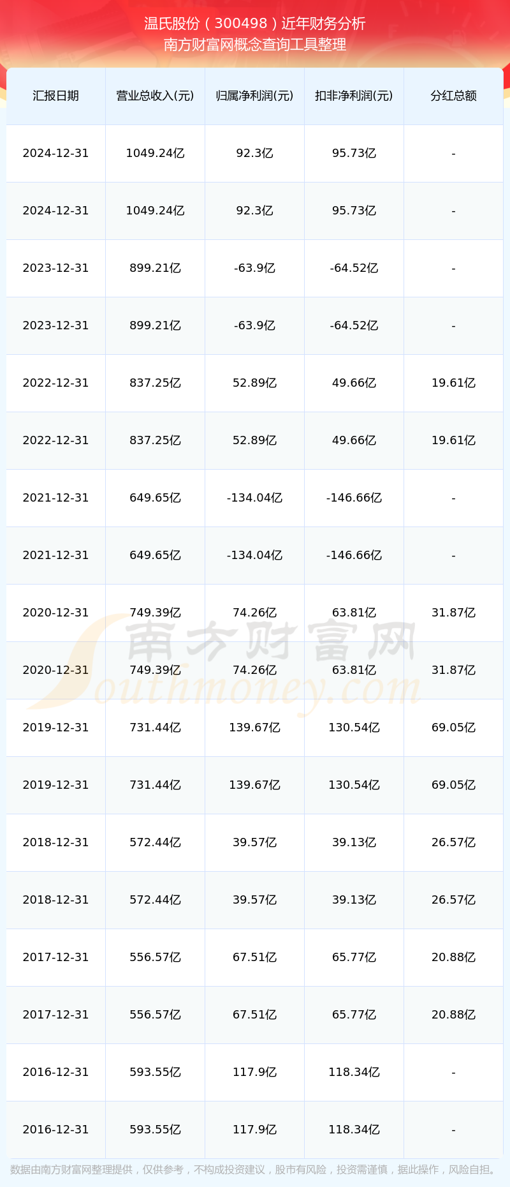The image size is (510, 1187).
Task: Click the second 69.05亿 dividend cell
Action: click(453, 785)
